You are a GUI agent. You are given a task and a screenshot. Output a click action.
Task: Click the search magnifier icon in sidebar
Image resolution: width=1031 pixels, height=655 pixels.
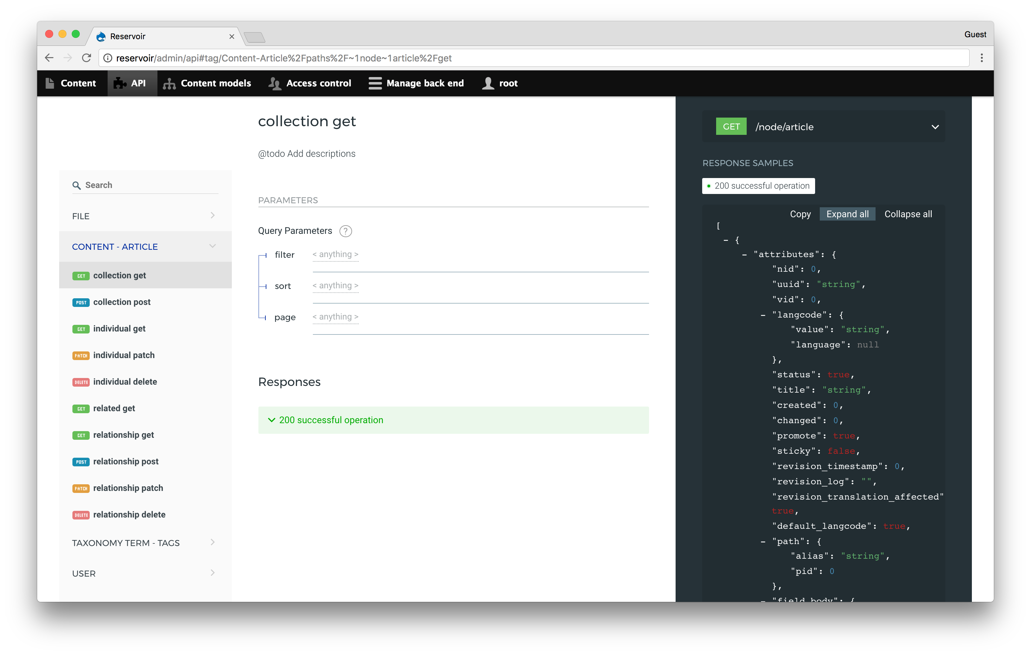[x=77, y=185]
